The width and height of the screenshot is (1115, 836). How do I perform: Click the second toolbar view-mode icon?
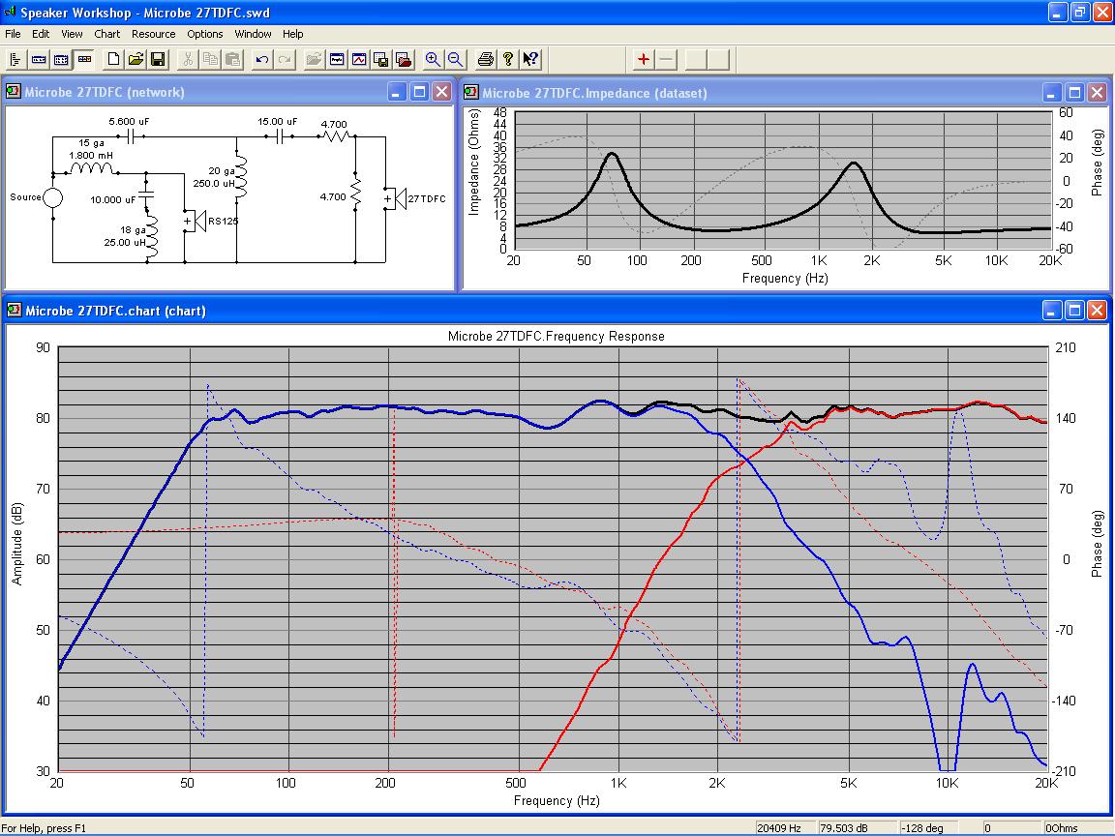pyautogui.click(x=39, y=60)
